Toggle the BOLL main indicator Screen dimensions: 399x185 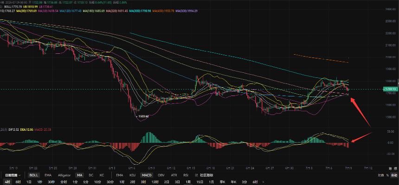33,175
